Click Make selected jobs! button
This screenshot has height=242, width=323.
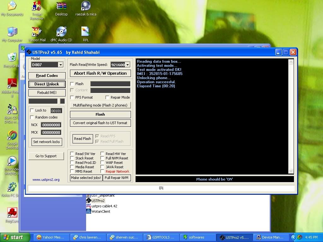pos(86,178)
